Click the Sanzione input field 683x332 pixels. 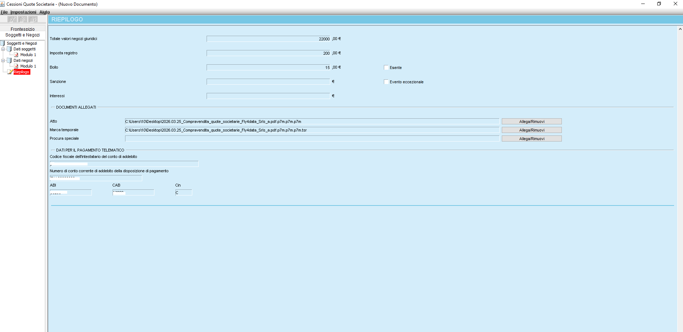pos(268,82)
